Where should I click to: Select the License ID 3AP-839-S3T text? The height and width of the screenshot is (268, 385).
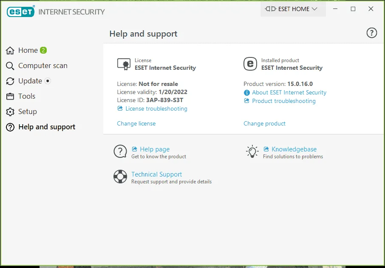(164, 100)
